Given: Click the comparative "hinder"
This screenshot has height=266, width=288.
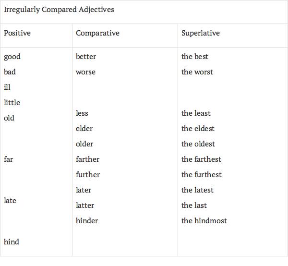Looking at the screenshot, I should 87,221.
